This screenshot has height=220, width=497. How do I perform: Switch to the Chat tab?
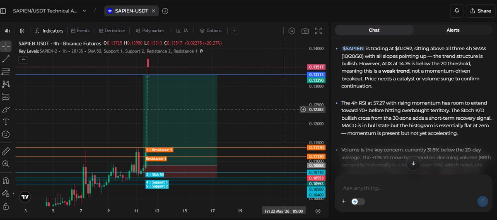click(374, 30)
